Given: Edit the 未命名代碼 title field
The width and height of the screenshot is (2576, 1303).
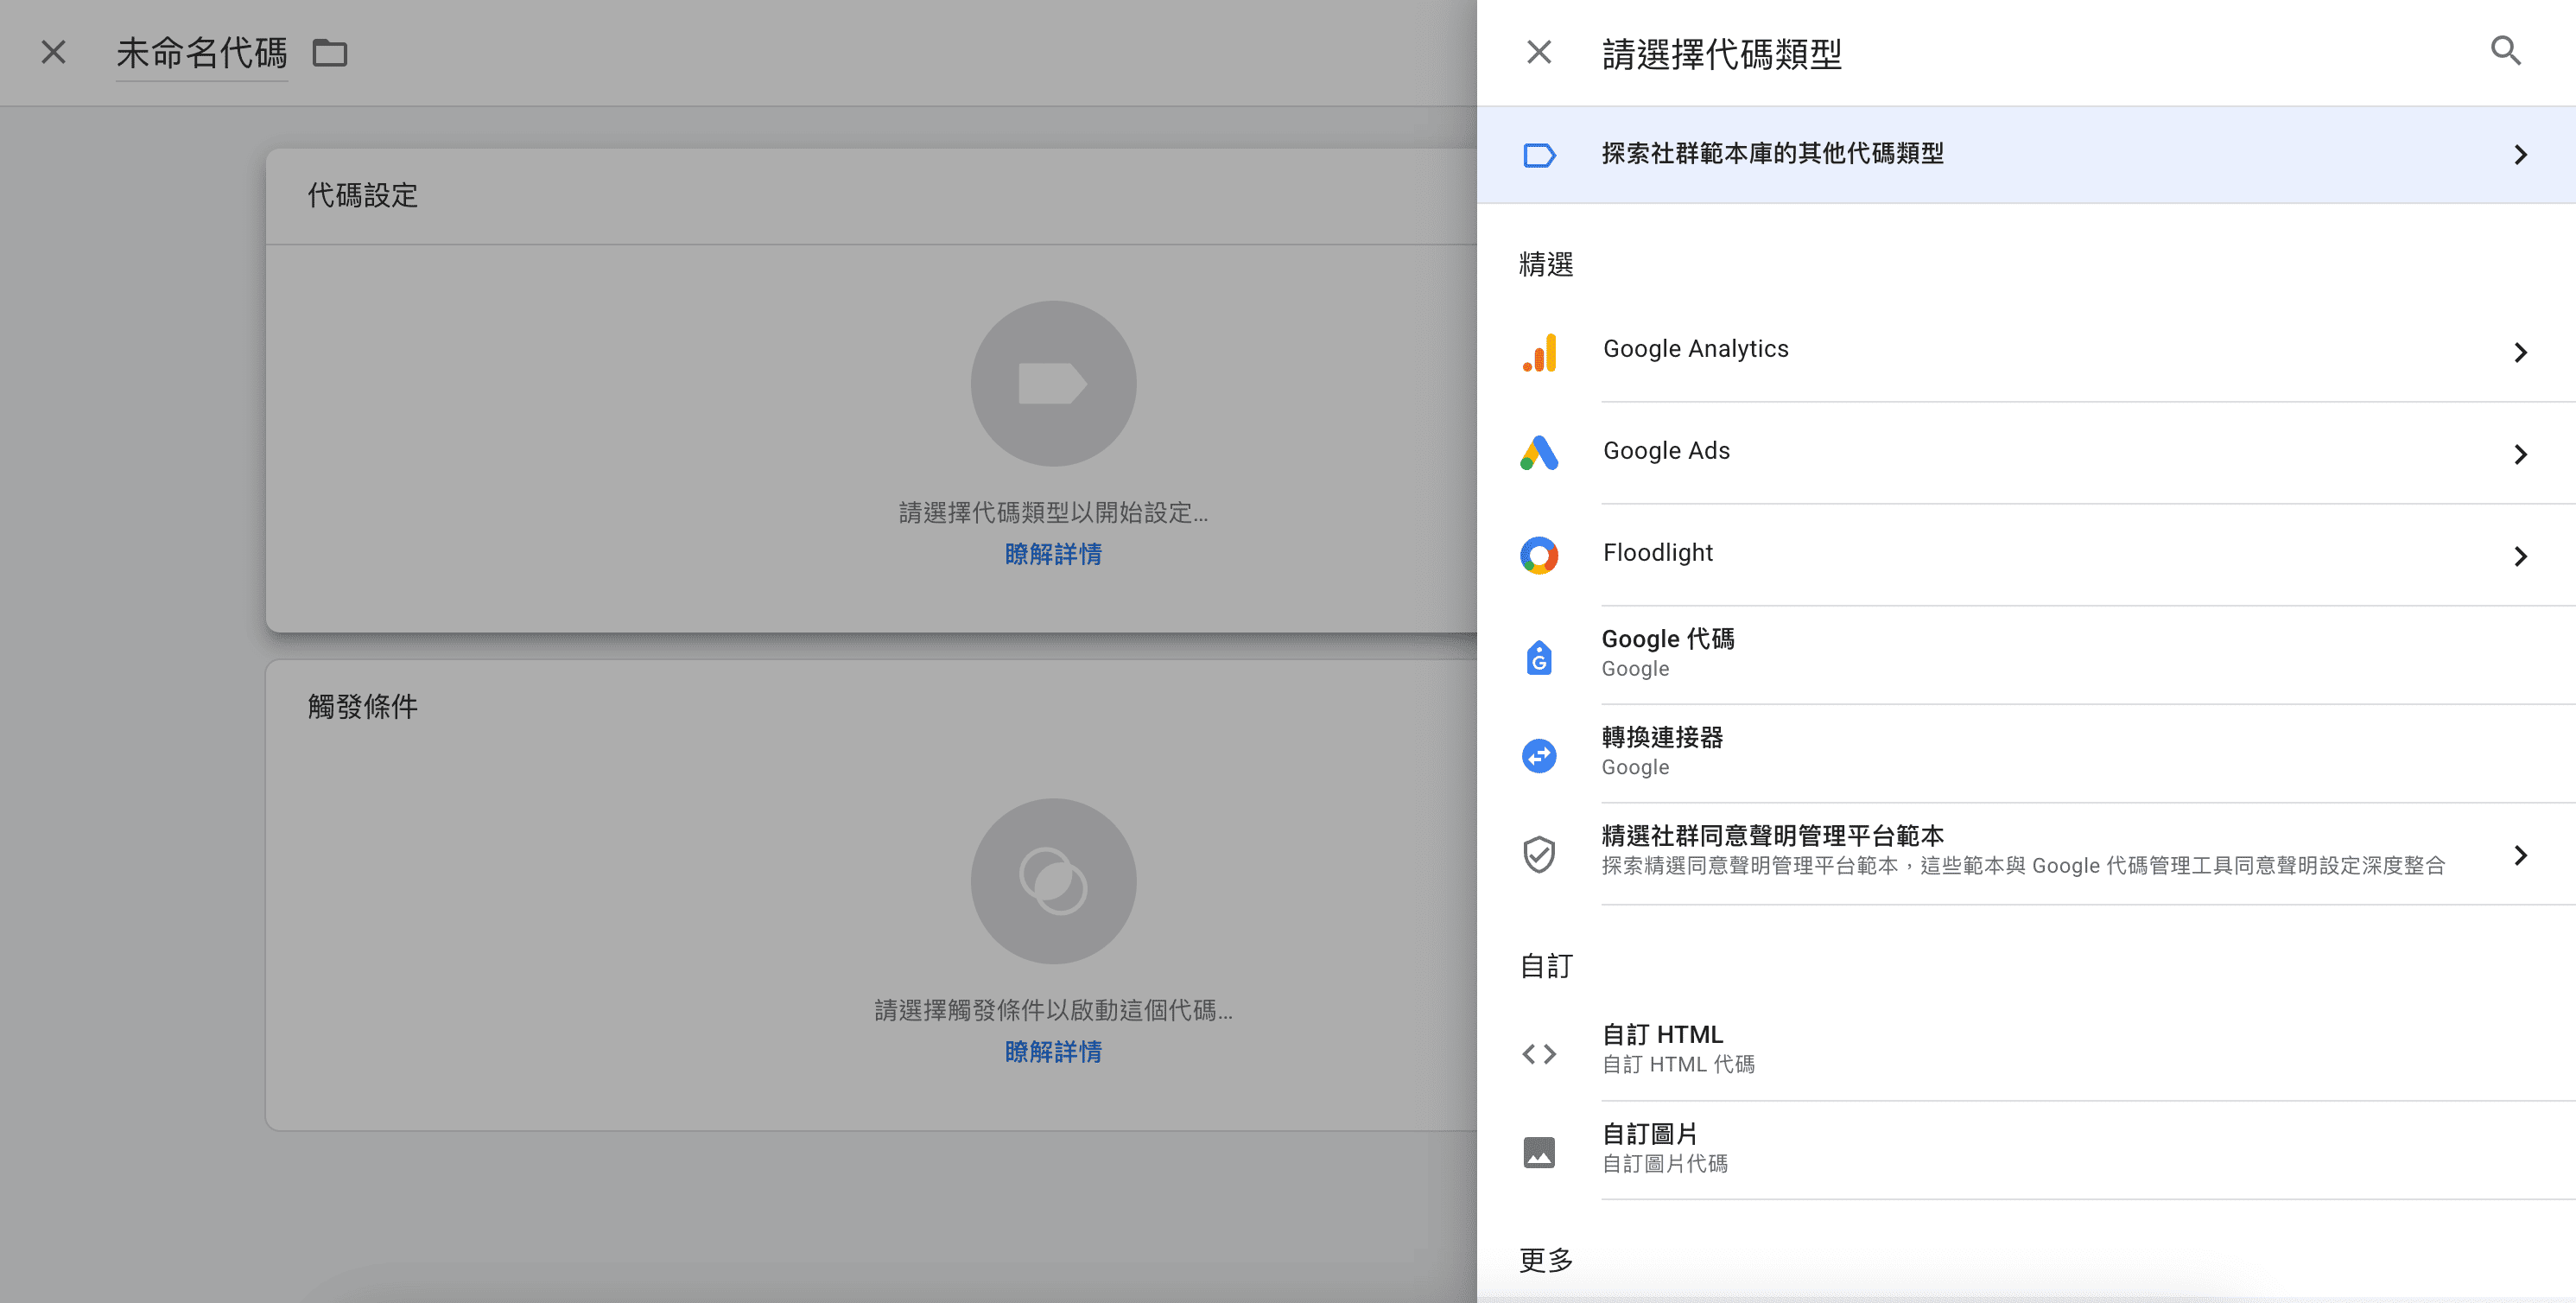Looking at the screenshot, I should click(x=201, y=53).
